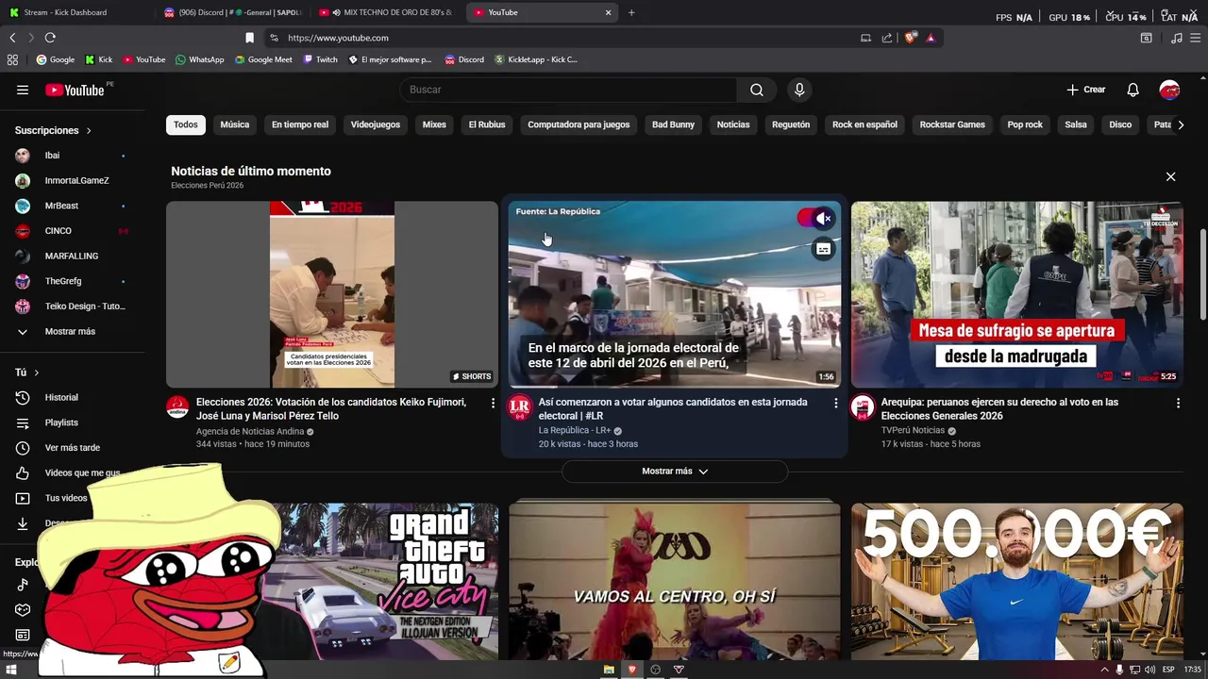This screenshot has height=679, width=1208.
Task: Open La República channel avatar
Action: click(520, 406)
